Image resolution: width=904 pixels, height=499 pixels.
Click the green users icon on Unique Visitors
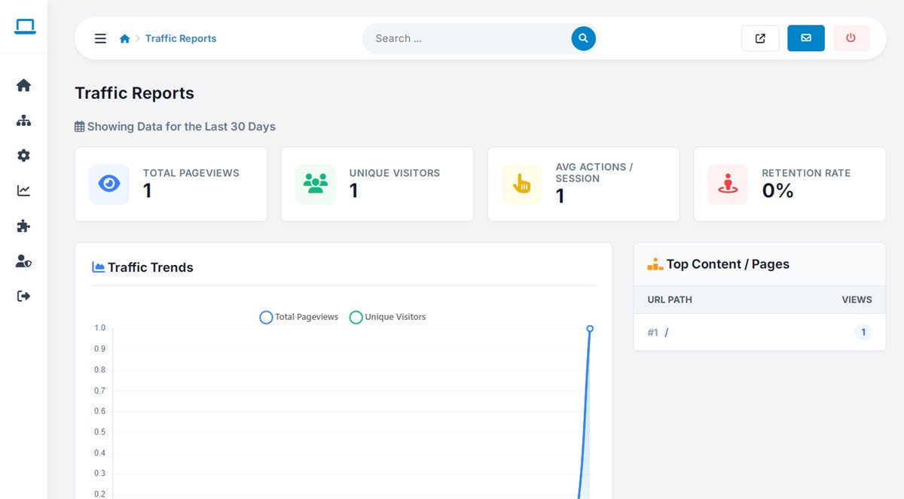pos(316,184)
